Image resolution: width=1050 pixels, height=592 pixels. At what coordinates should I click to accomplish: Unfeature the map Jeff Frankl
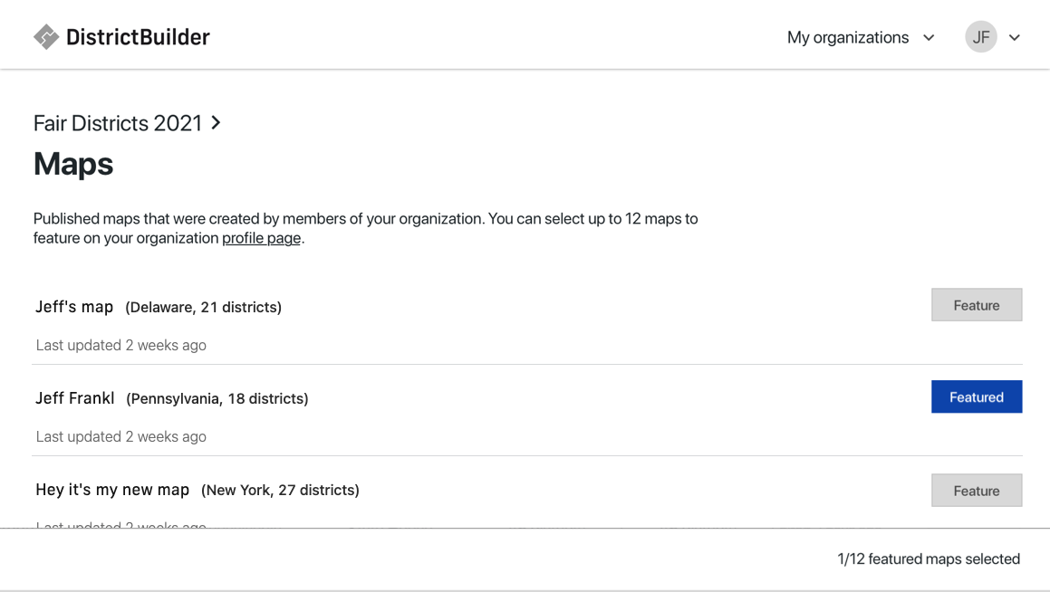[977, 396]
